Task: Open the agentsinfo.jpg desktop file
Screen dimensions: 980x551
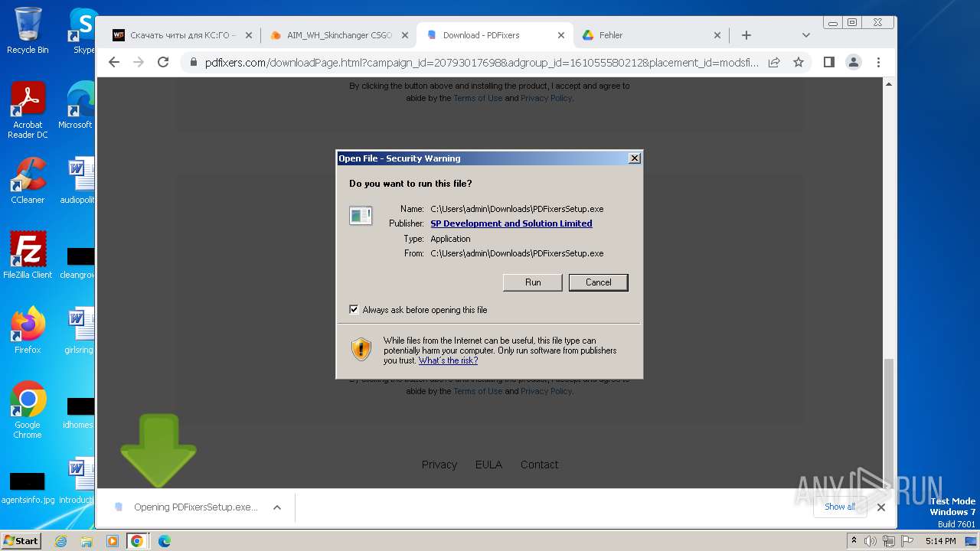Action: coord(28,487)
